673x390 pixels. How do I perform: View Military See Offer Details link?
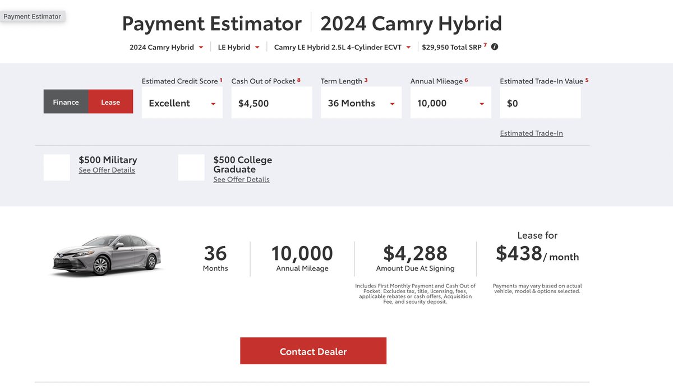[107, 170]
